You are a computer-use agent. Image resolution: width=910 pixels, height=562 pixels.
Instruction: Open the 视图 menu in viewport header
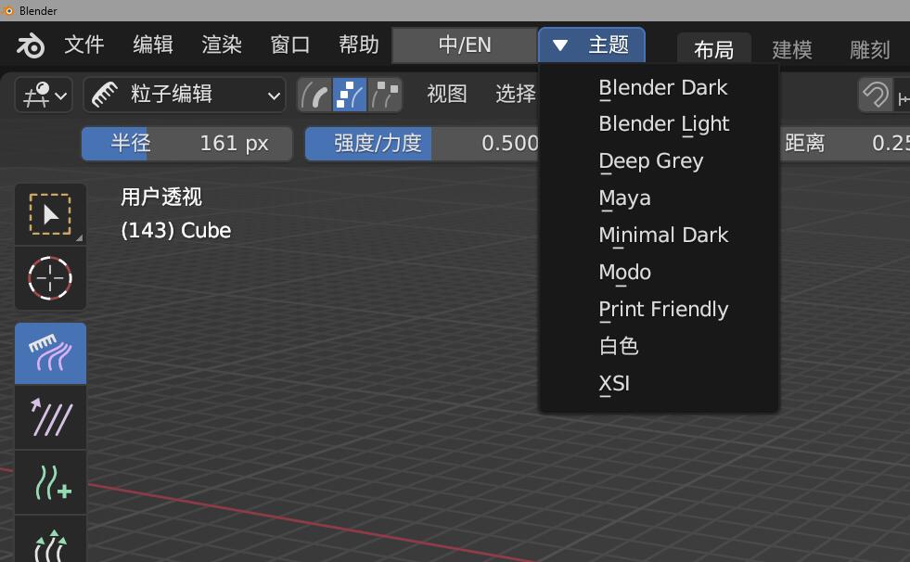[447, 94]
